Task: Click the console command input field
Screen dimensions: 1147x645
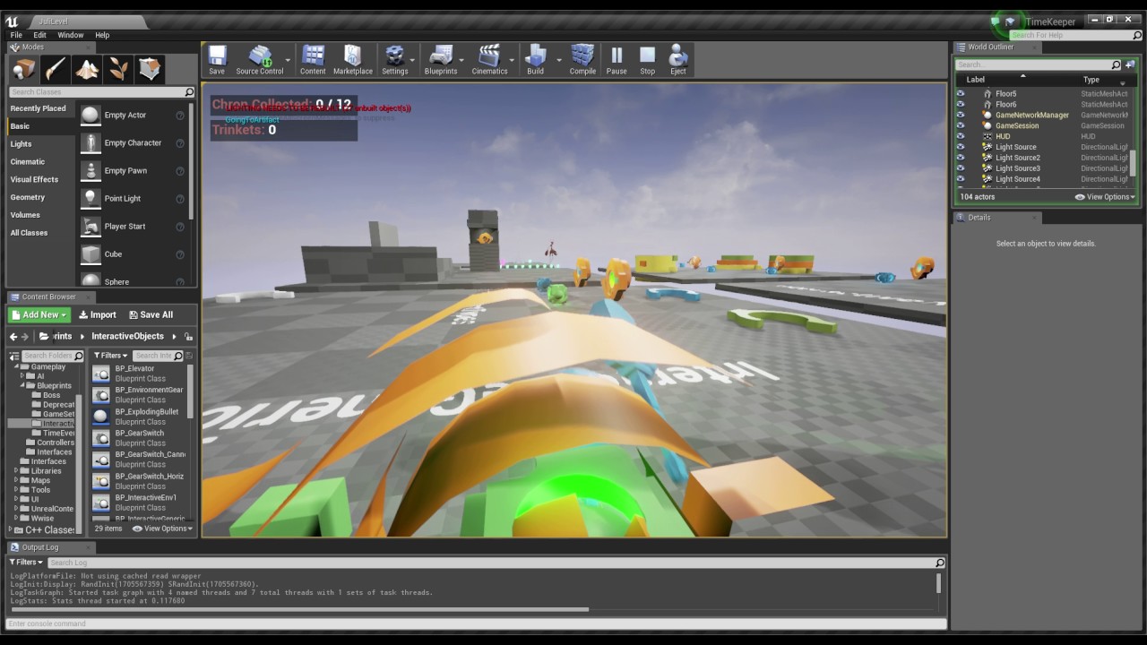Action: click(476, 624)
